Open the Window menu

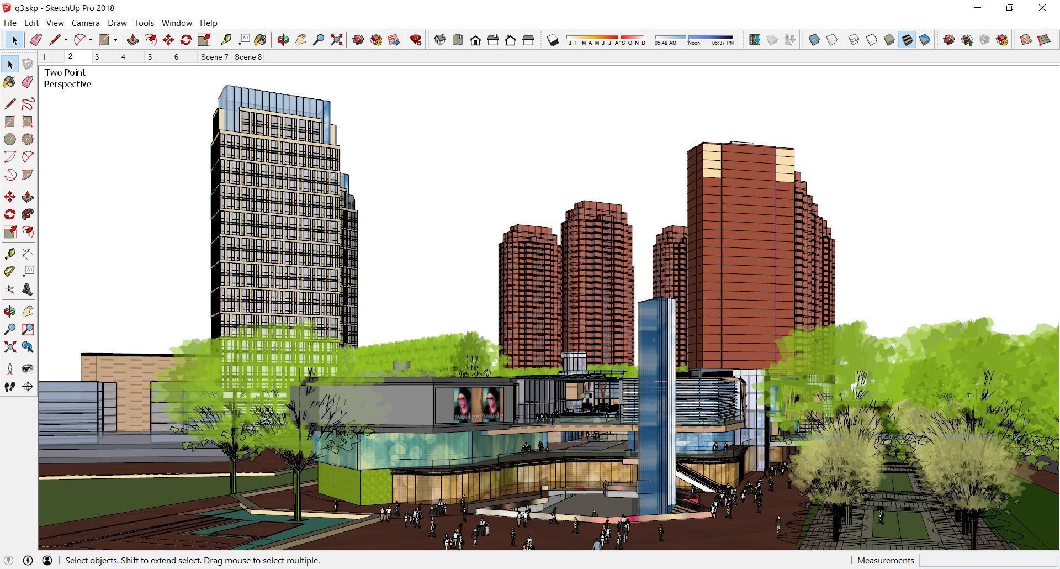(177, 23)
